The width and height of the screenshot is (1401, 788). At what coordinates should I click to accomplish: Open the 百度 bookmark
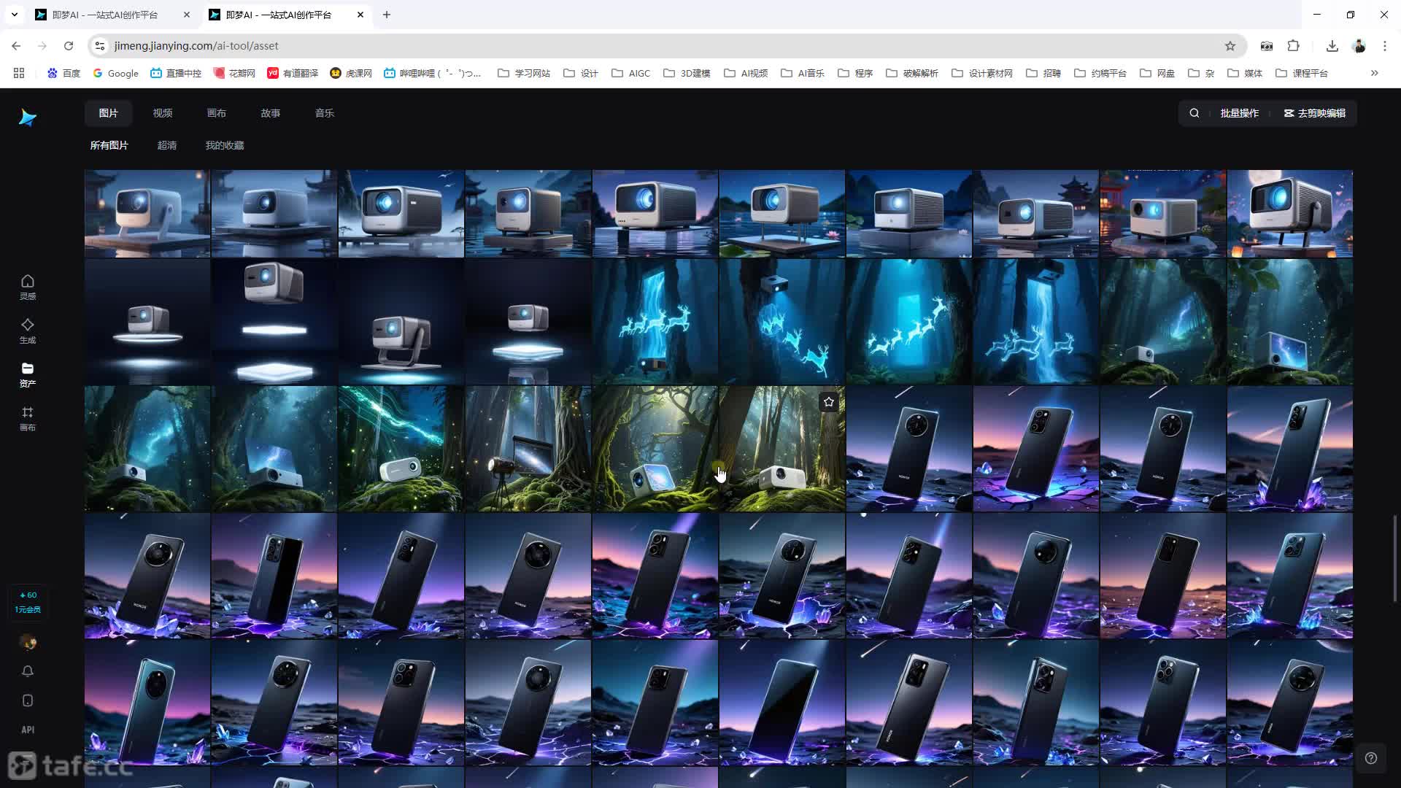(63, 73)
